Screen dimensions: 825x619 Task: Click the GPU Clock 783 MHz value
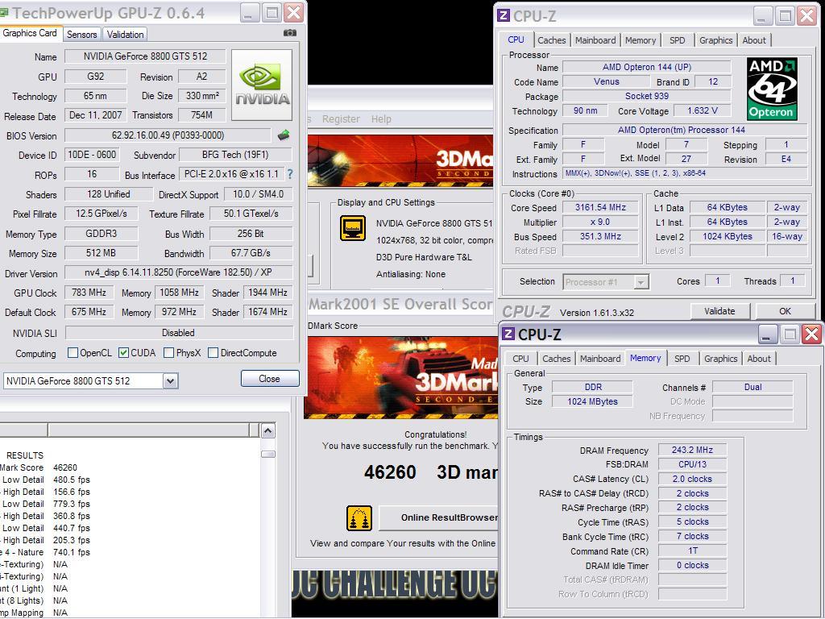coord(89,292)
